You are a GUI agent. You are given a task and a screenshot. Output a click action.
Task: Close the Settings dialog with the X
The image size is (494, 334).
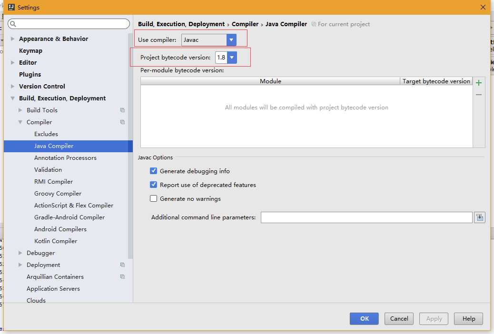click(483, 7)
